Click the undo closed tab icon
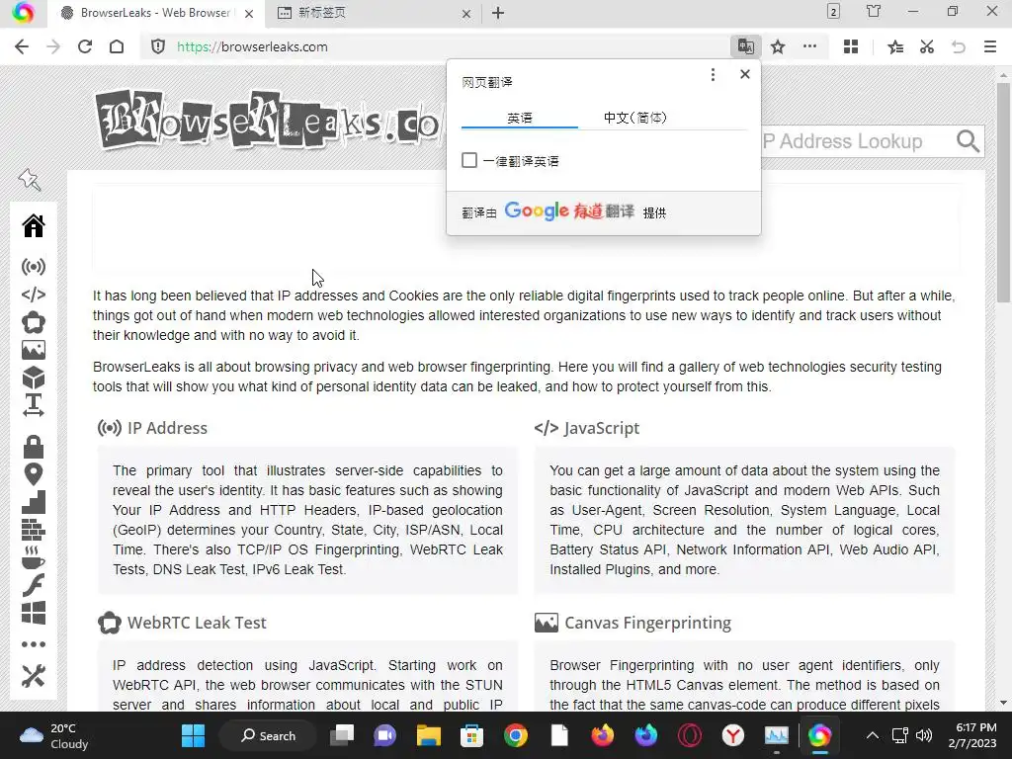This screenshot has height=759, width=1012. tap(959, 46)
